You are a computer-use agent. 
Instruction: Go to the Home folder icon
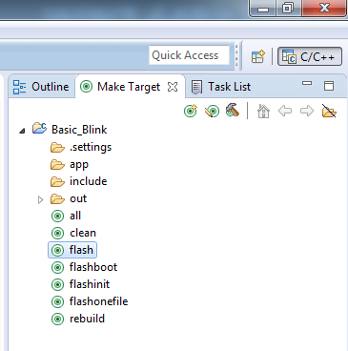point(263,112)
